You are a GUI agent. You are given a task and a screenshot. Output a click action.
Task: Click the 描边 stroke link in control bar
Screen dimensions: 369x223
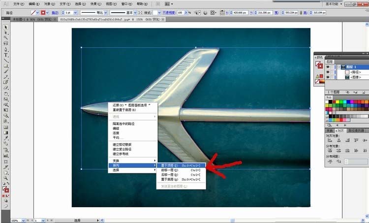(55, 13)
